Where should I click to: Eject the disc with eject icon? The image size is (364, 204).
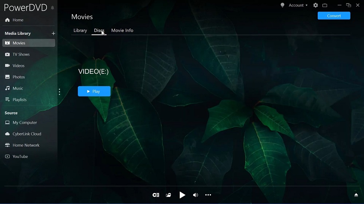356,195
